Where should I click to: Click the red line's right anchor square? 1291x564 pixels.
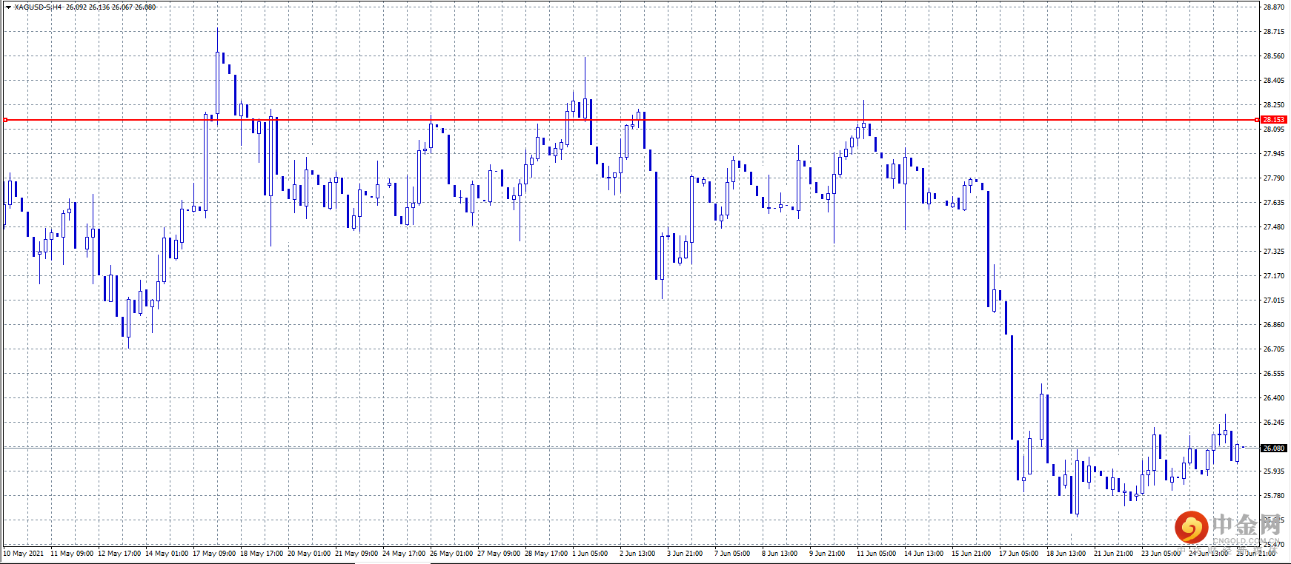(x=1257, y=119)
